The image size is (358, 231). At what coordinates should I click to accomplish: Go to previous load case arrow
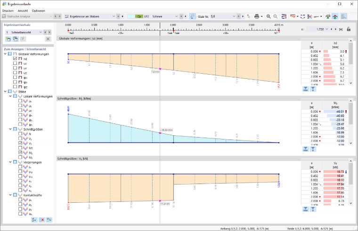pos(181,16)
